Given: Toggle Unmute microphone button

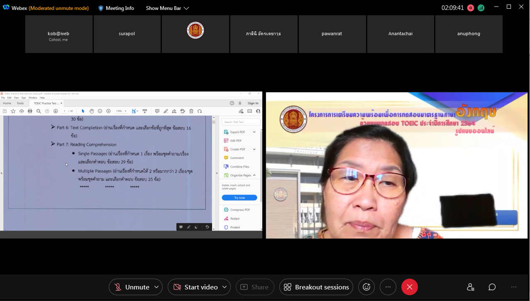Looking at the screenshot, I should 131,287.
